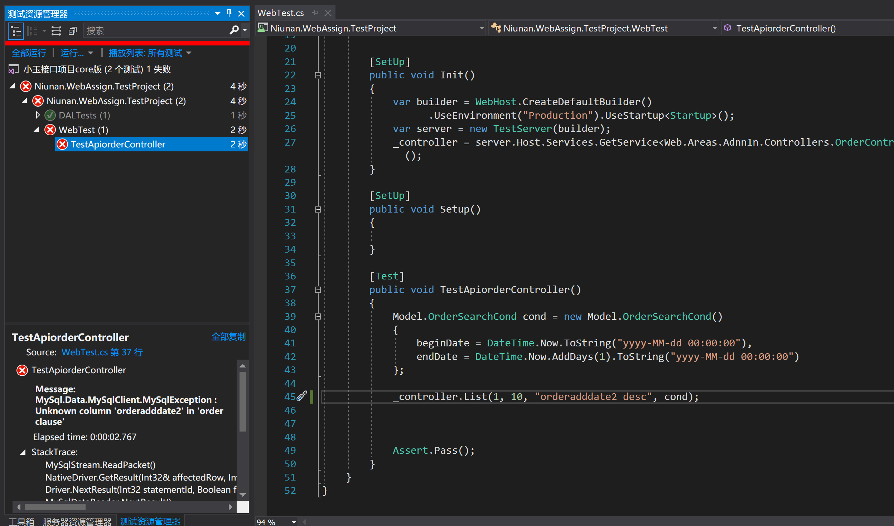The width and height of the screenshot is (894, 526).
Task: Open the playlist all tests dropdown
Action: coord(150,53)
